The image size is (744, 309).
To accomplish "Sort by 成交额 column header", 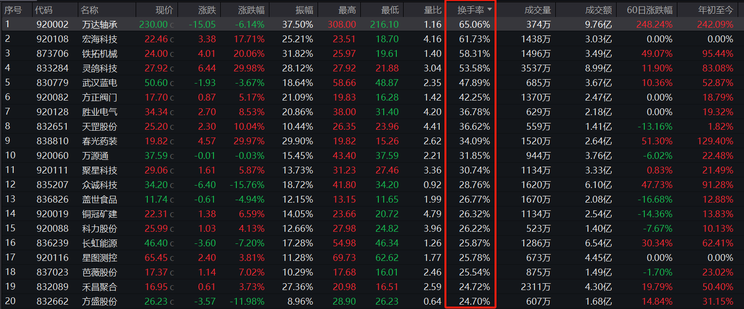I will 599,10.
